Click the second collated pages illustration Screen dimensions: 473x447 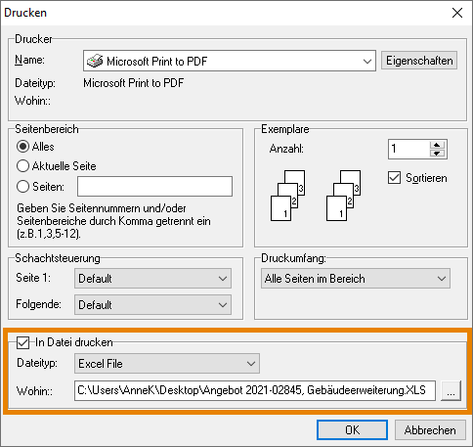point(344,196)
